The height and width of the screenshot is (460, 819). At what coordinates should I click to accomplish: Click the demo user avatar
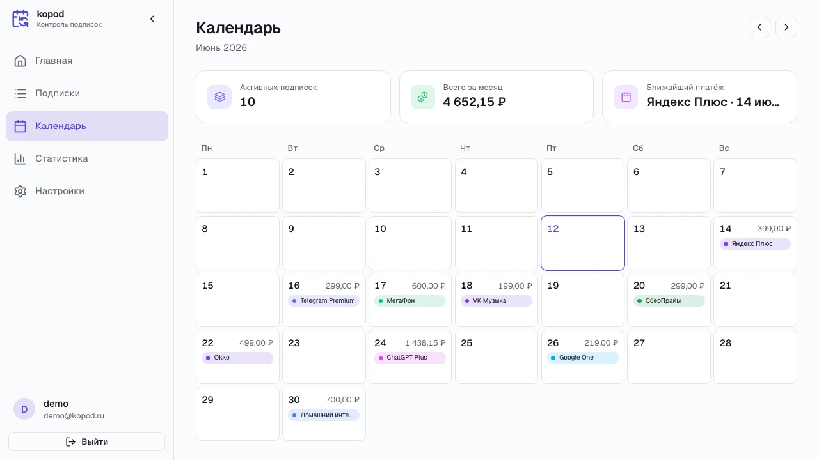(24, 409)
